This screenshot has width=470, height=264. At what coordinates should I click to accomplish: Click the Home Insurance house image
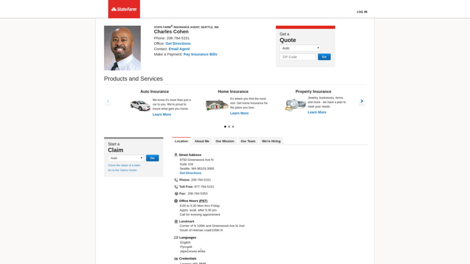(217, 105)
